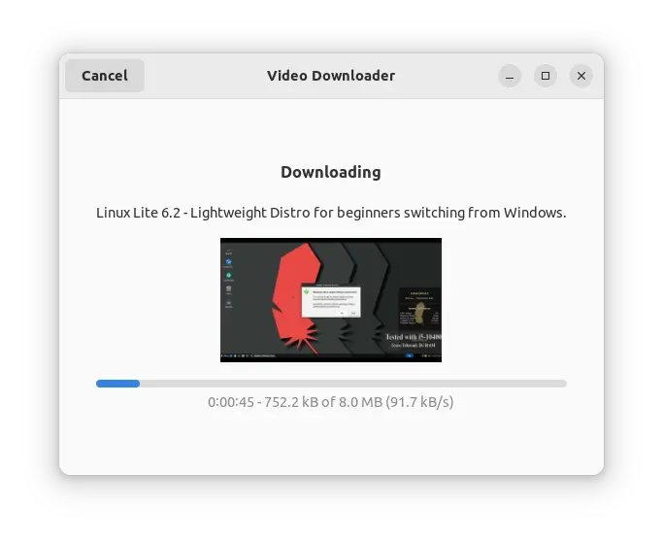Click the 0:00:45 elapsed time text
The image size is (663, 540).
[231, 402]
